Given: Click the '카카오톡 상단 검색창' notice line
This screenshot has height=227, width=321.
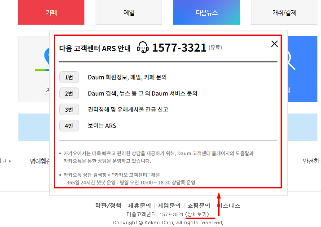Looking at the screenshot, I should (112, 175).
